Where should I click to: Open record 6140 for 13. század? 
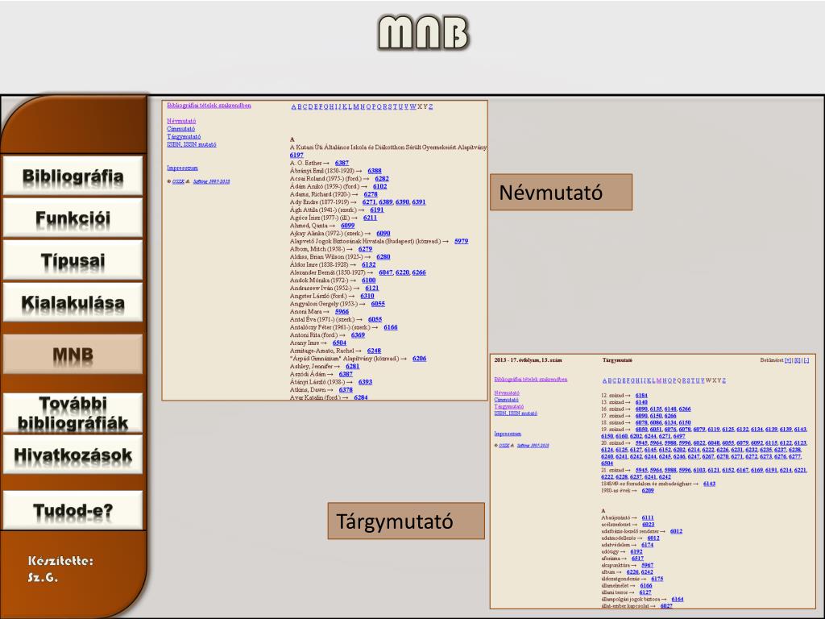[x=641, y=402]
